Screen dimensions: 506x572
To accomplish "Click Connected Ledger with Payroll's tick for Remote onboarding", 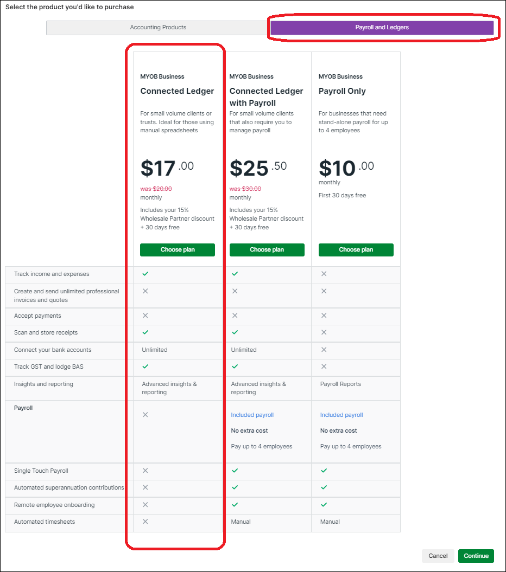I will tap(235, 505).
